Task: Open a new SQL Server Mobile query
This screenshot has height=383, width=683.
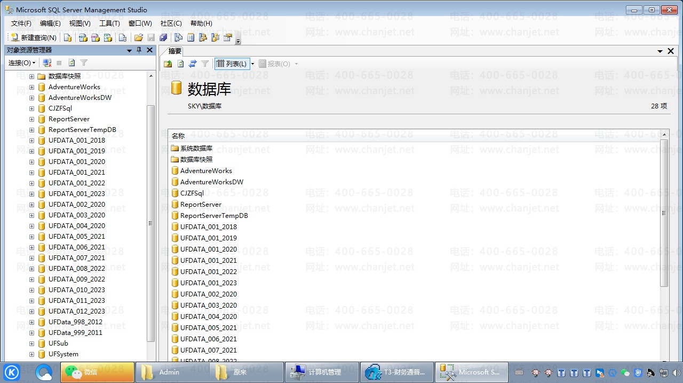Action: (123, 37)
